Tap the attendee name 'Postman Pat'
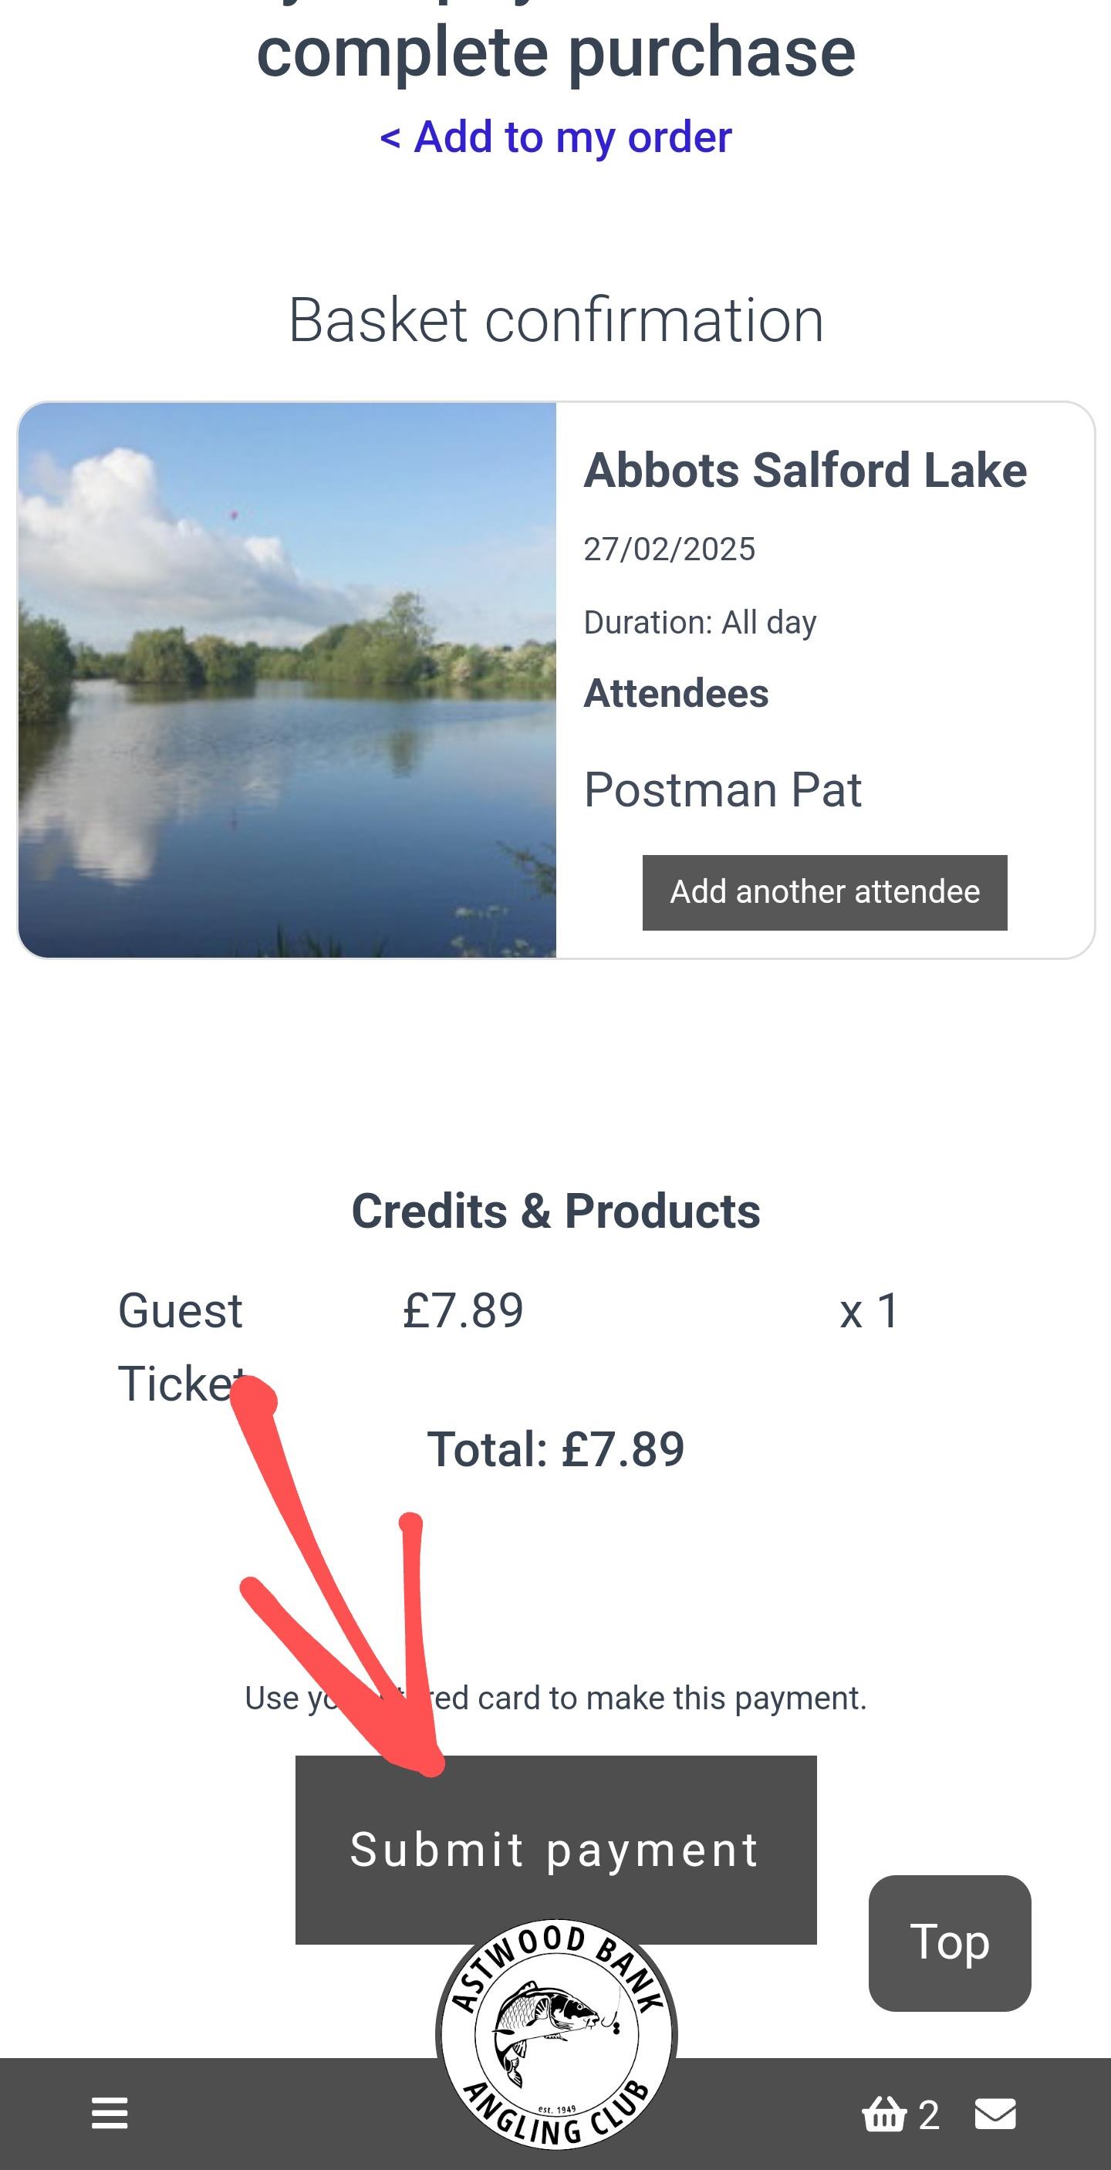The width and height of the screenshot is (1111, 2170). tap(723, 790)
